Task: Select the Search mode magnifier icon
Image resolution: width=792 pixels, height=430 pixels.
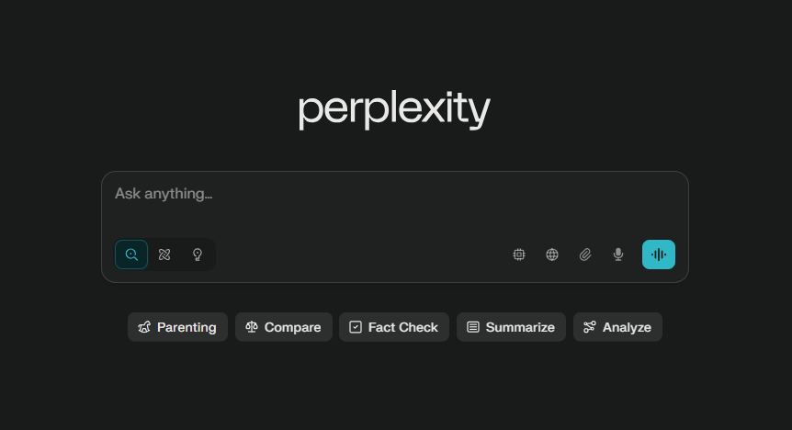Action: [131, 255]
